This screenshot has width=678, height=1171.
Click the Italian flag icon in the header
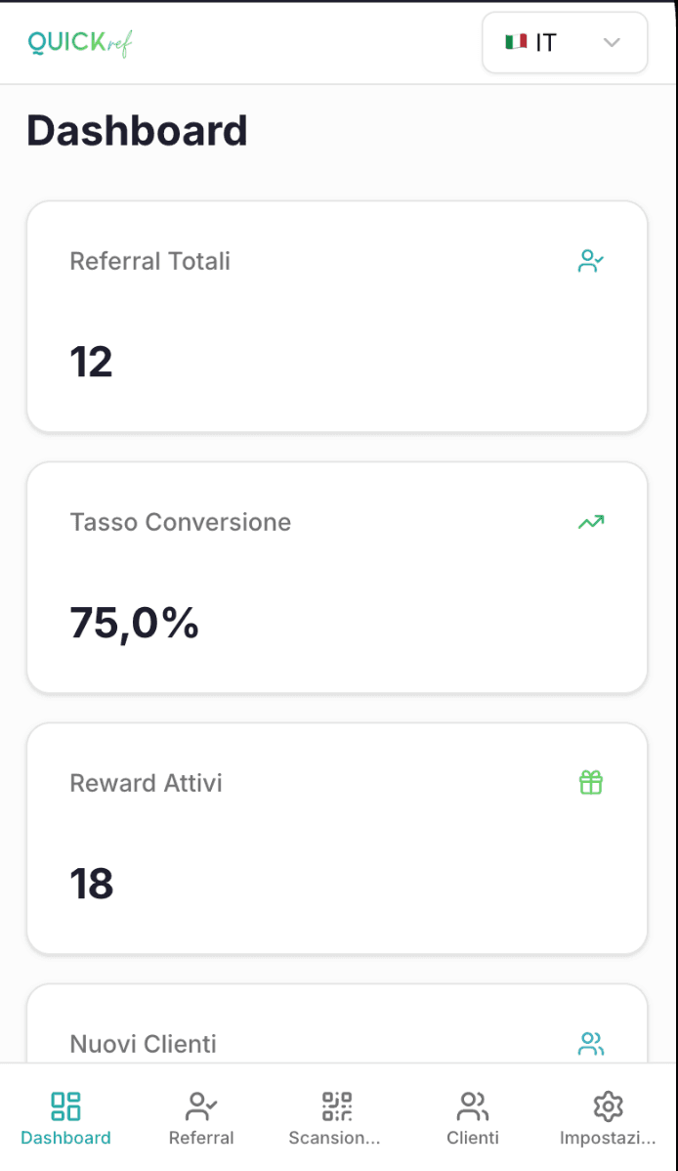tap(516, 42)
